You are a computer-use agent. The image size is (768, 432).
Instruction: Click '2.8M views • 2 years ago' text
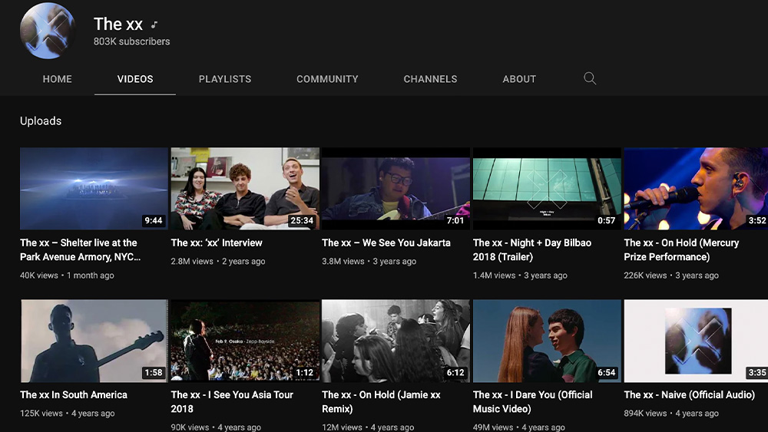coord(218,261)
